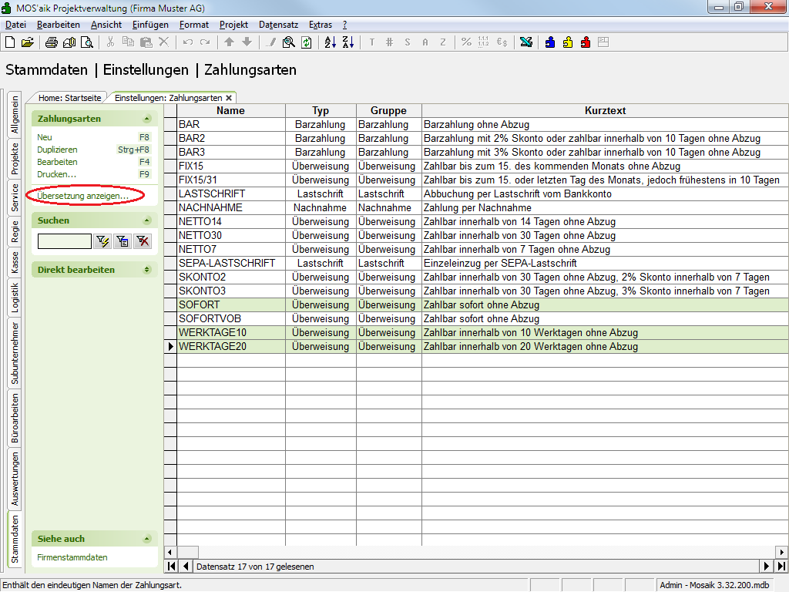789x592 pixels.
Task: Click the Paste clipboard icon
Action: tap(146, 42)
